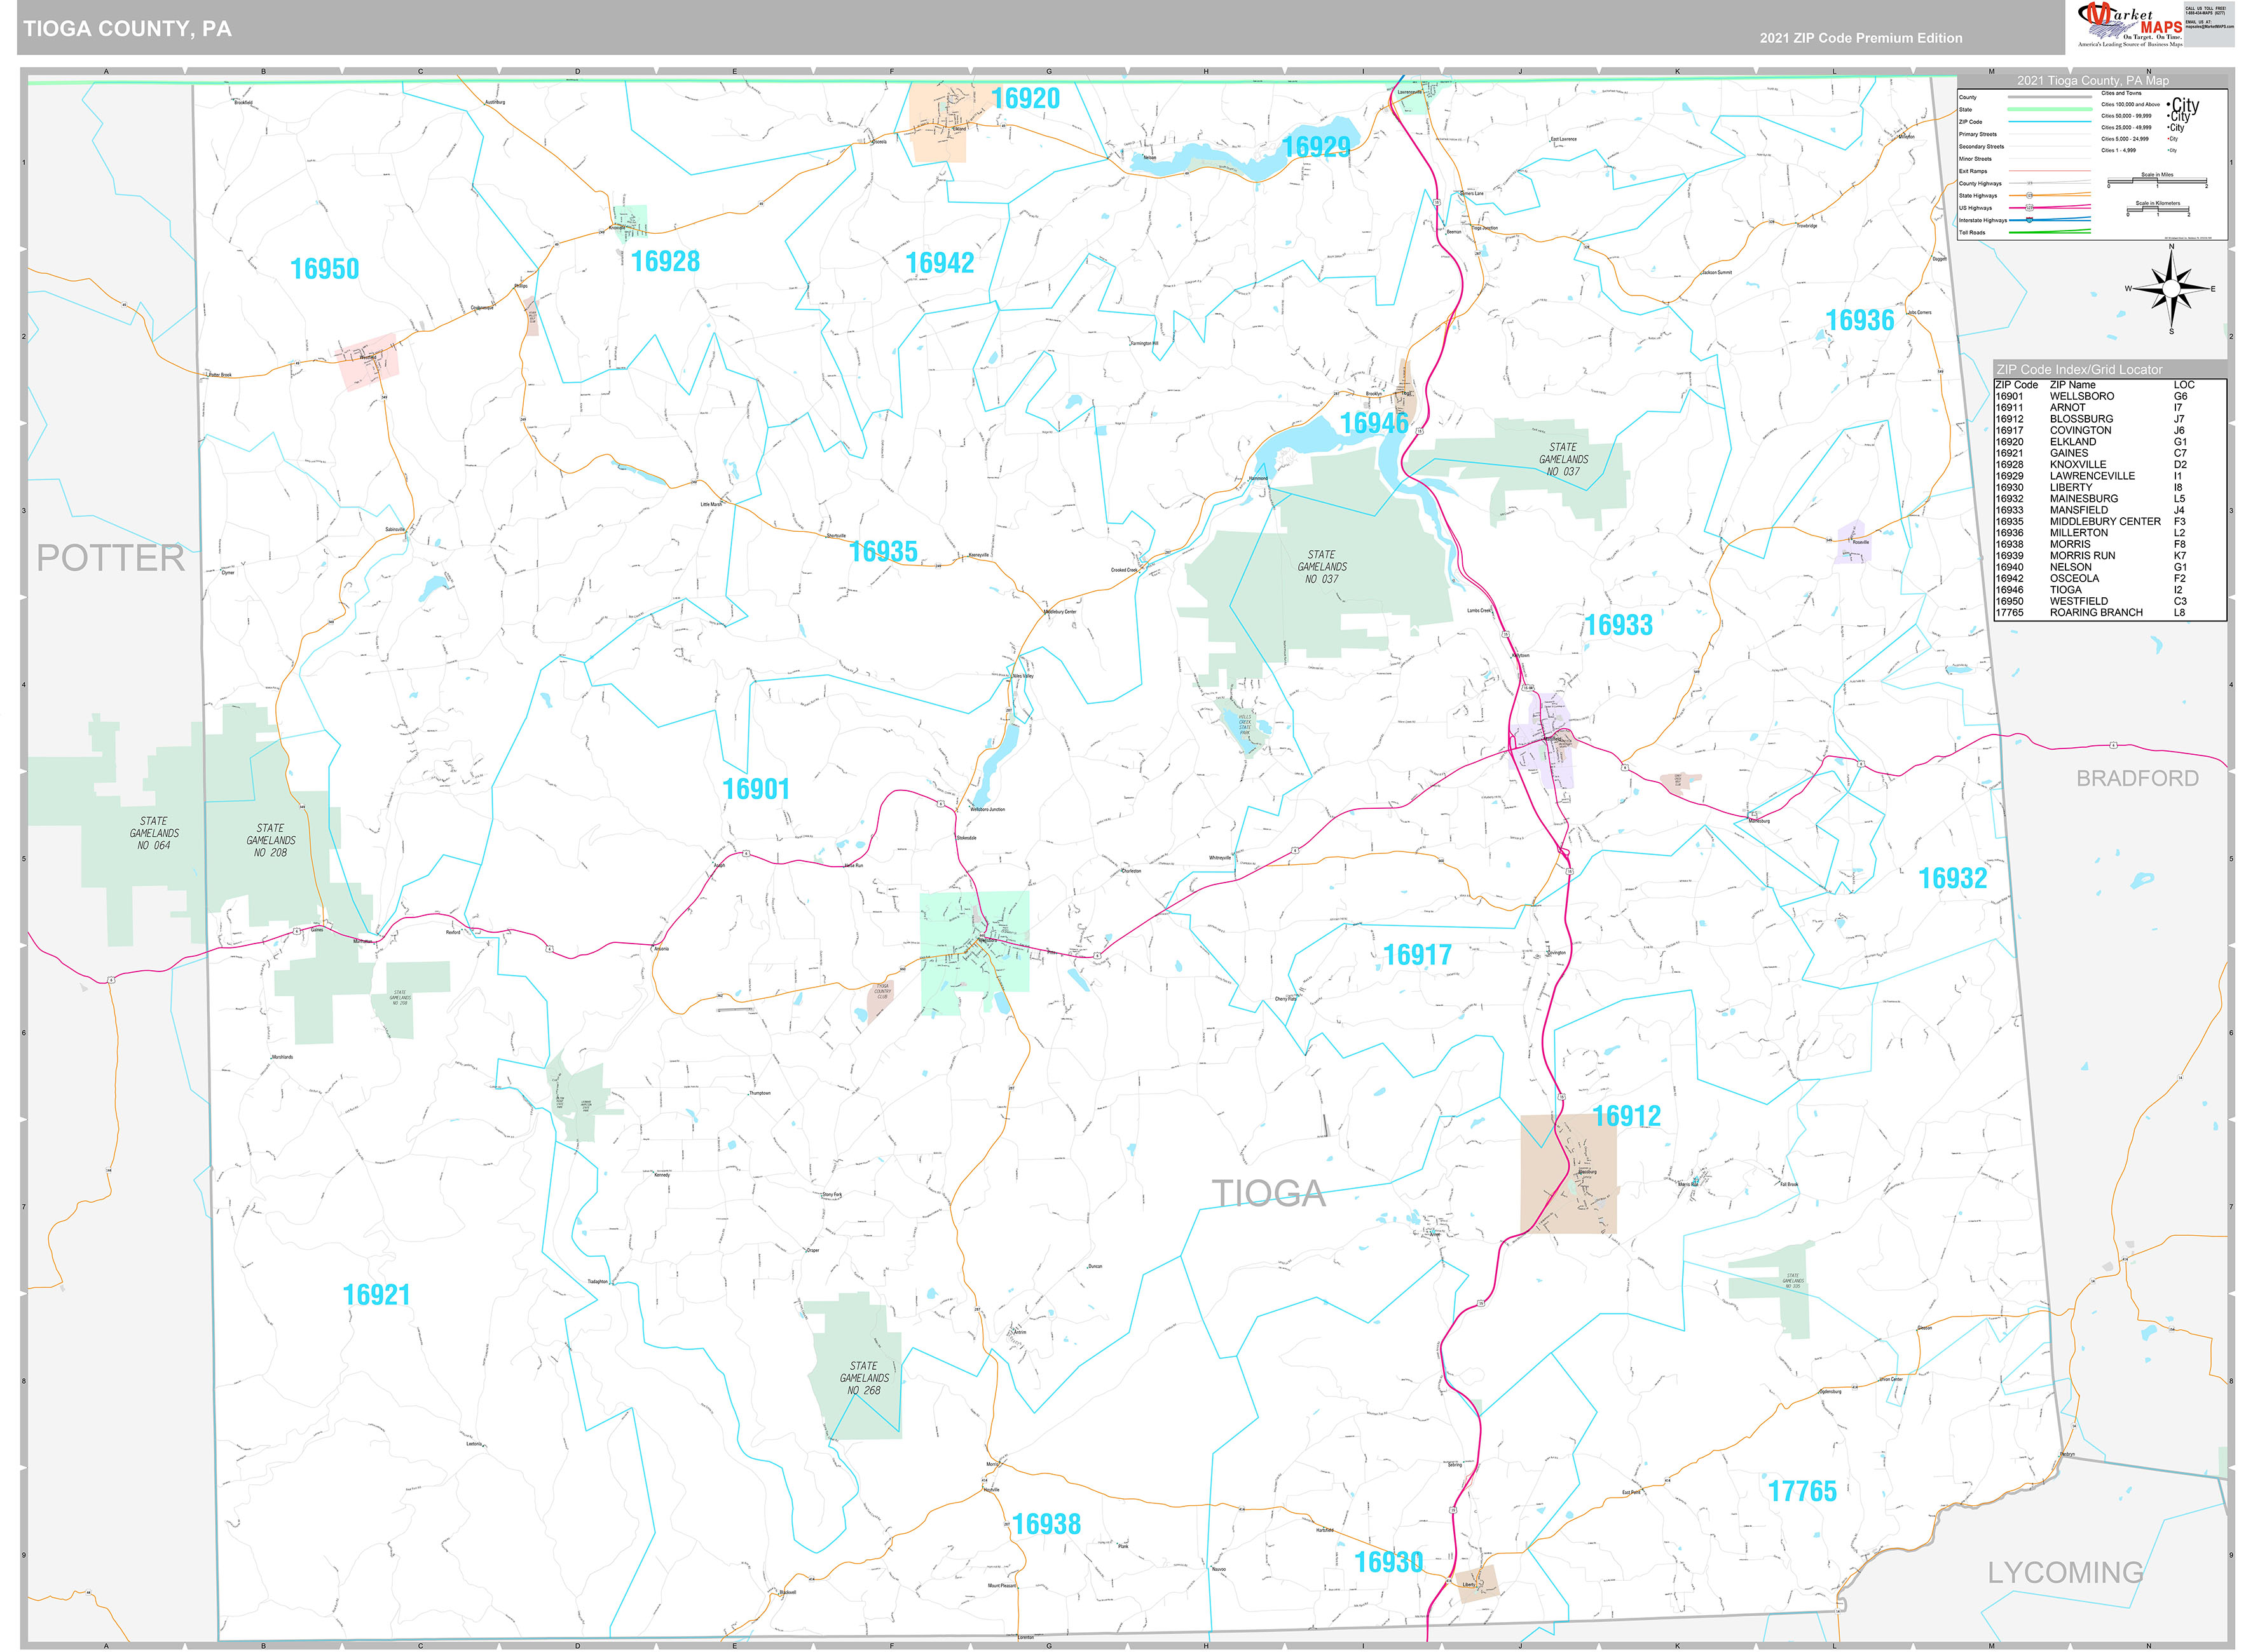Click the 16920 ZIP label on the map
2246x1652 pixels.
tap(1025, 98)
